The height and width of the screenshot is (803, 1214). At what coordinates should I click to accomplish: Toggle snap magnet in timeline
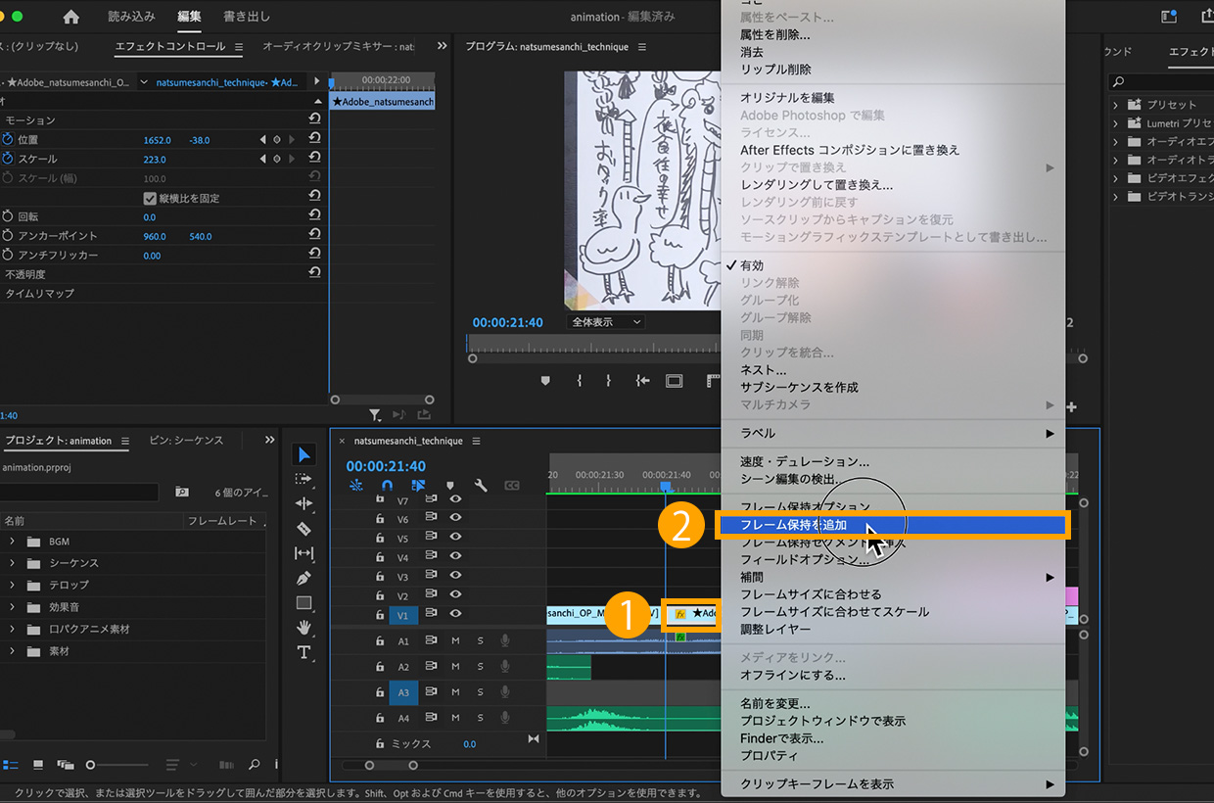click(388, 485)
